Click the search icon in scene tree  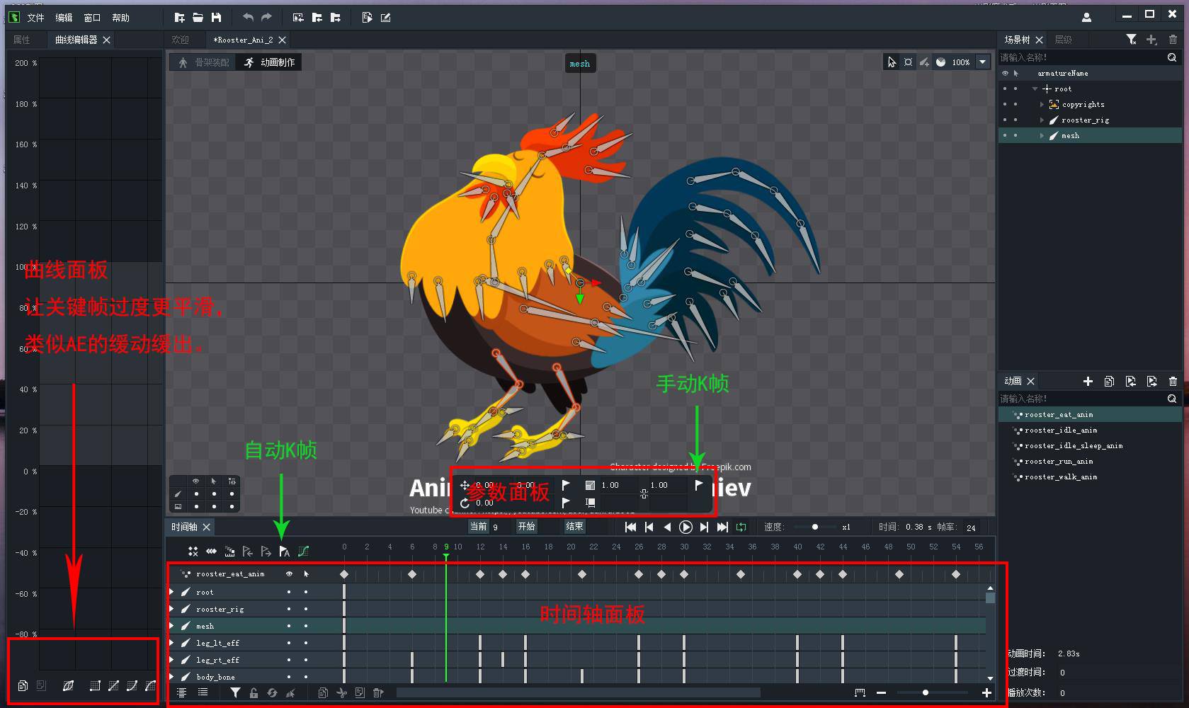(x=1172, y=57)
